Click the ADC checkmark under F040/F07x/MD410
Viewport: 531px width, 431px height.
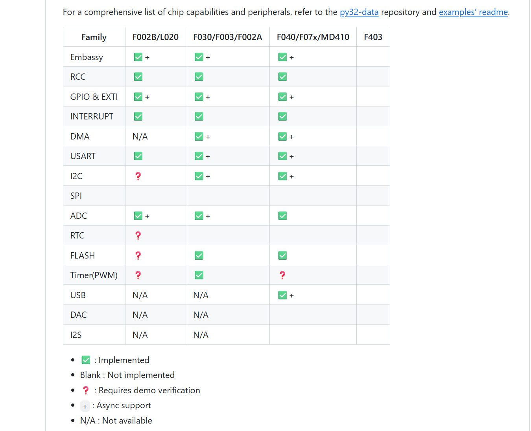(x=282, y=216)
